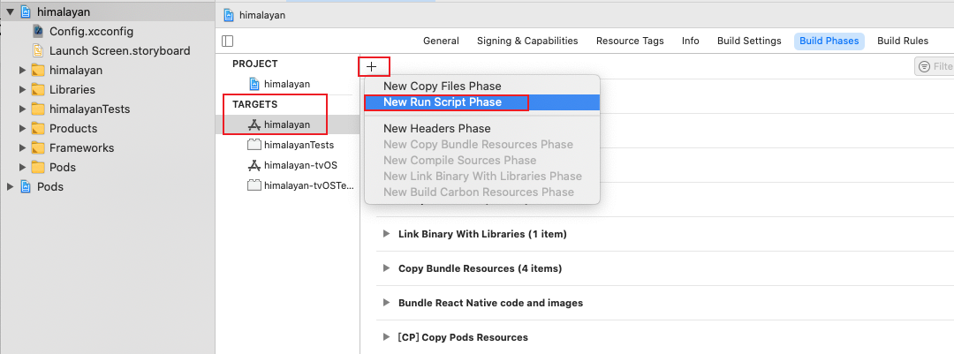The height and width of the screenshot is (354, 954).
Task: Toggle the targets list sidebar icon
Action: tap(228, 41)
